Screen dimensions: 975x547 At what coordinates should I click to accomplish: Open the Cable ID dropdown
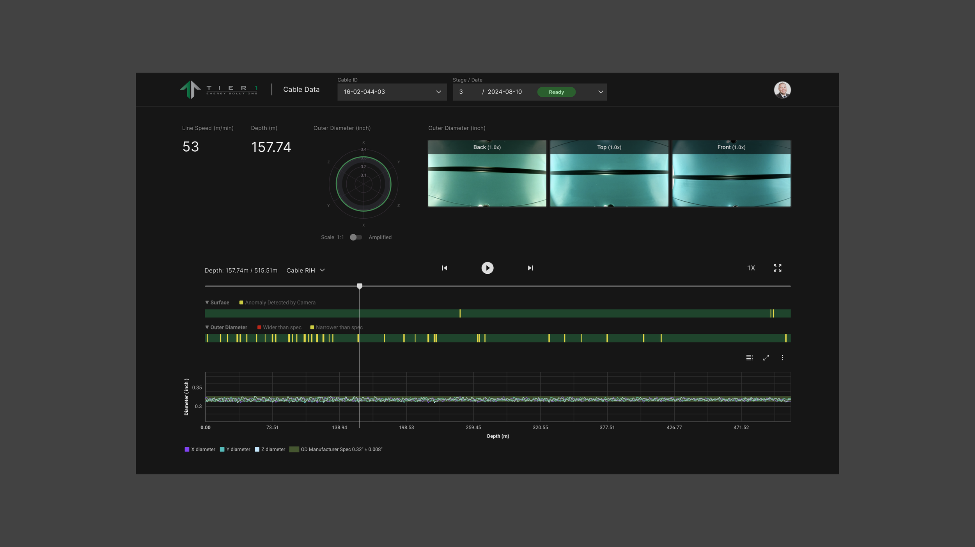click(392, 92)
